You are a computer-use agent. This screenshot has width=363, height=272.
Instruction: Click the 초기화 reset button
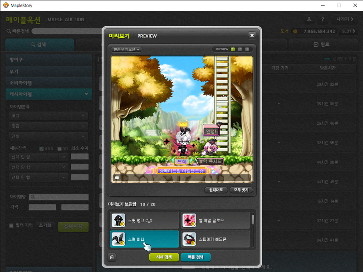tap(45, 225)
